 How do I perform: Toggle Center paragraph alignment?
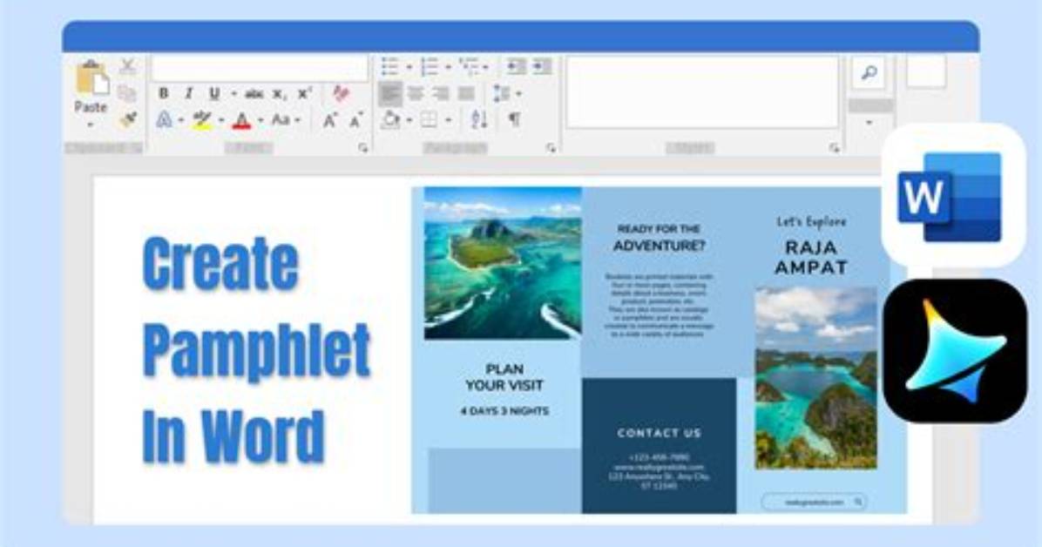click(416, 94)
